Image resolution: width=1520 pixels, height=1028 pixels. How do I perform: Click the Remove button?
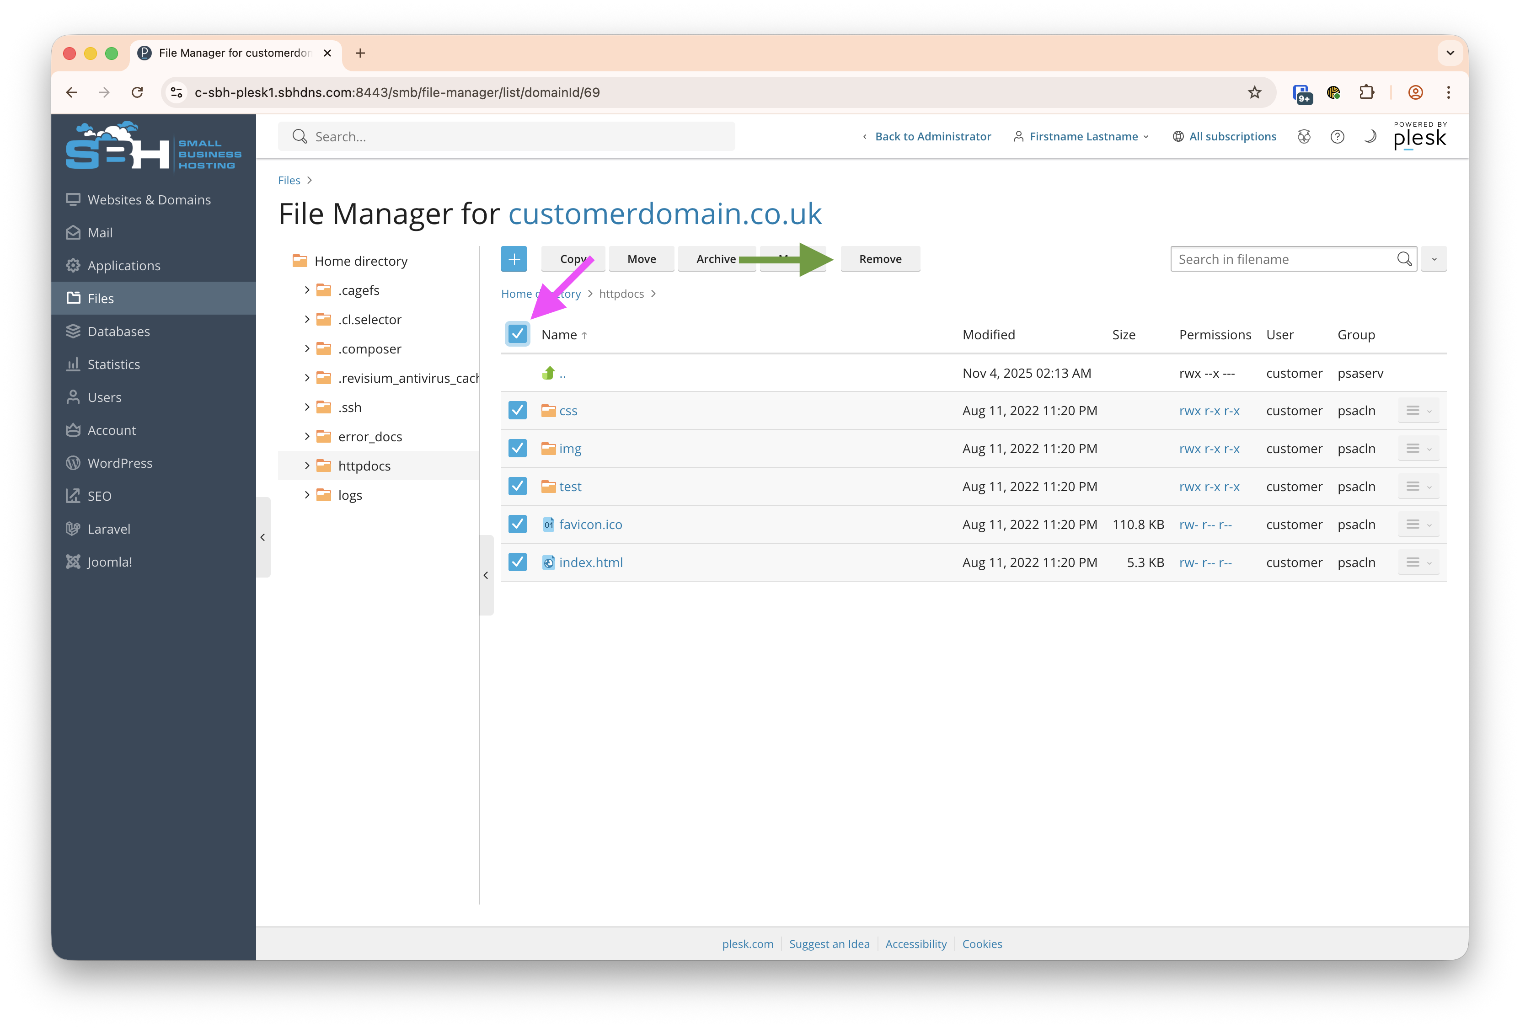coord(880,259)
